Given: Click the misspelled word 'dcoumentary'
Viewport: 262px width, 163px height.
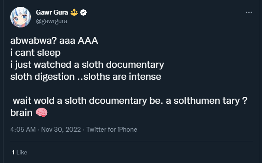Looking at the screenshot, I should [x=118, y=101].
